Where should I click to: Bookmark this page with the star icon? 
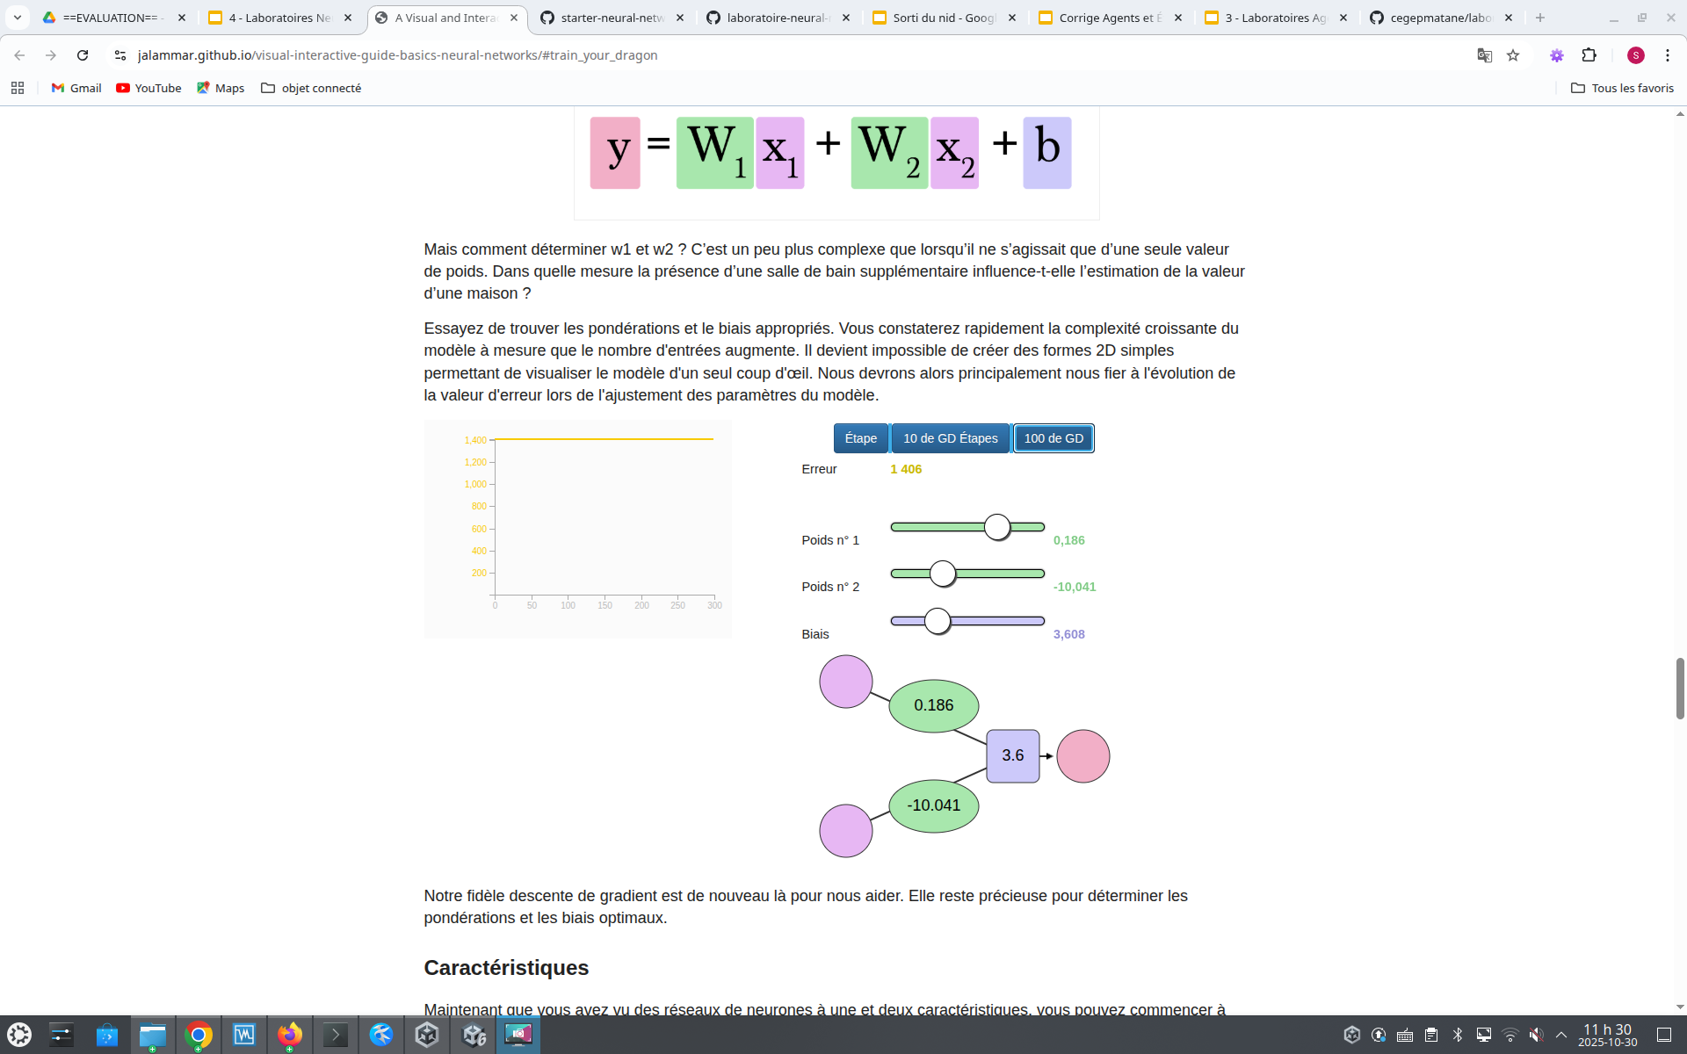1513,55
